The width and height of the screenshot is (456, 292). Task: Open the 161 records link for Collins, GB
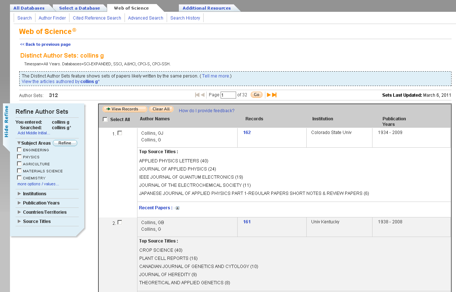tap(247, 222)
